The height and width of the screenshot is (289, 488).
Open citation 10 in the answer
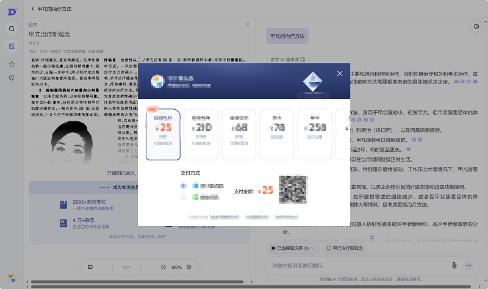click(x=408, y=149)
